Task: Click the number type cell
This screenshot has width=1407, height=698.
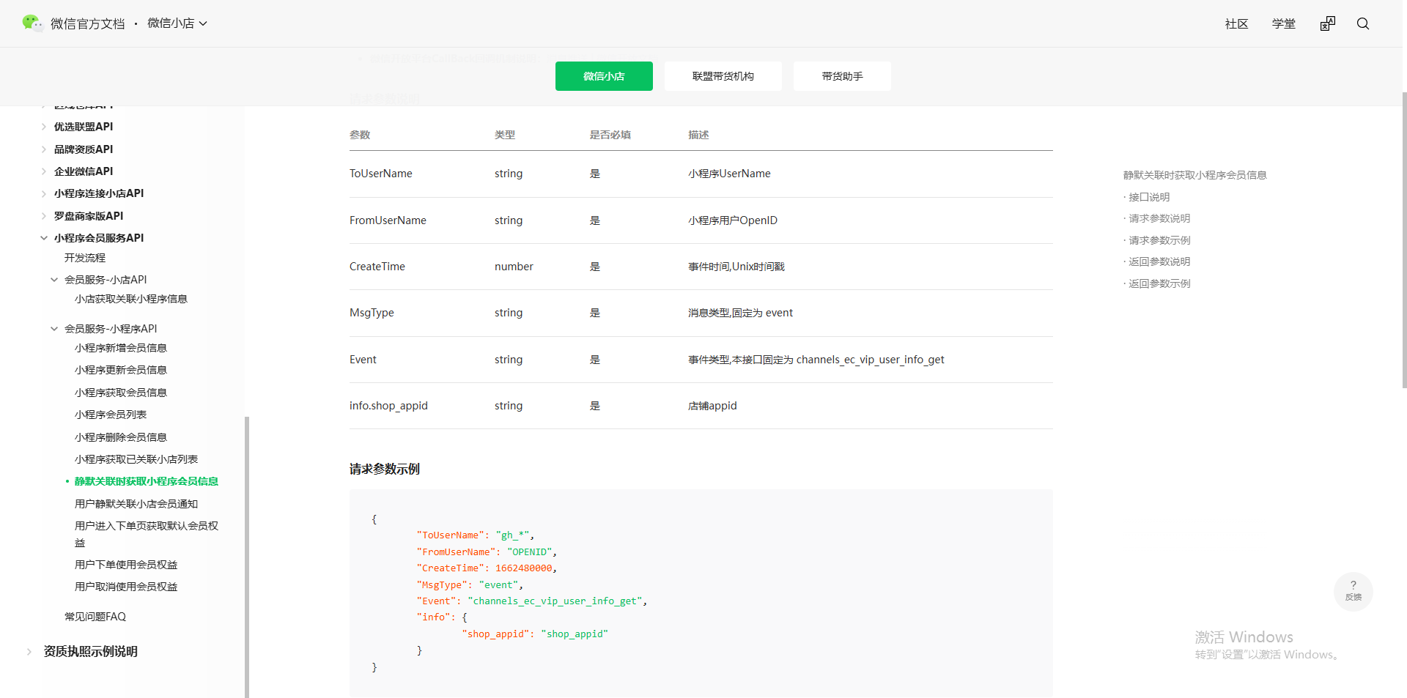Action: tap(514, 267)
